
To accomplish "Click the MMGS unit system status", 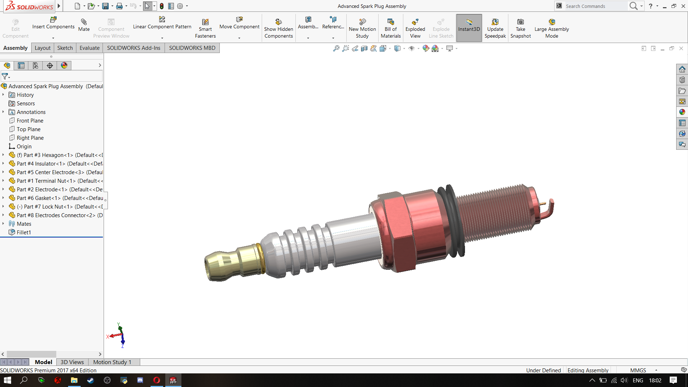I will pyautogui.click(x=638, y=370).
